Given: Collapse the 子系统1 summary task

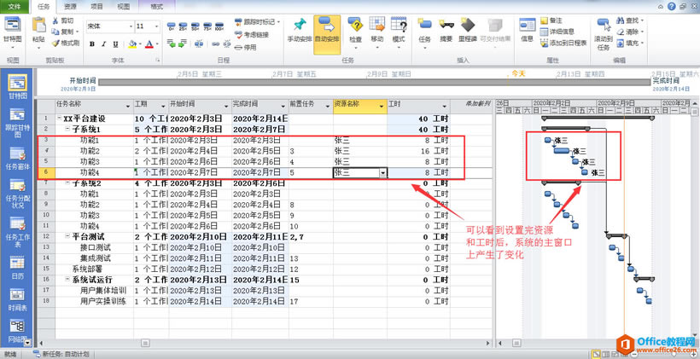Looking at the screenshot, I should (x=67, y=129).
